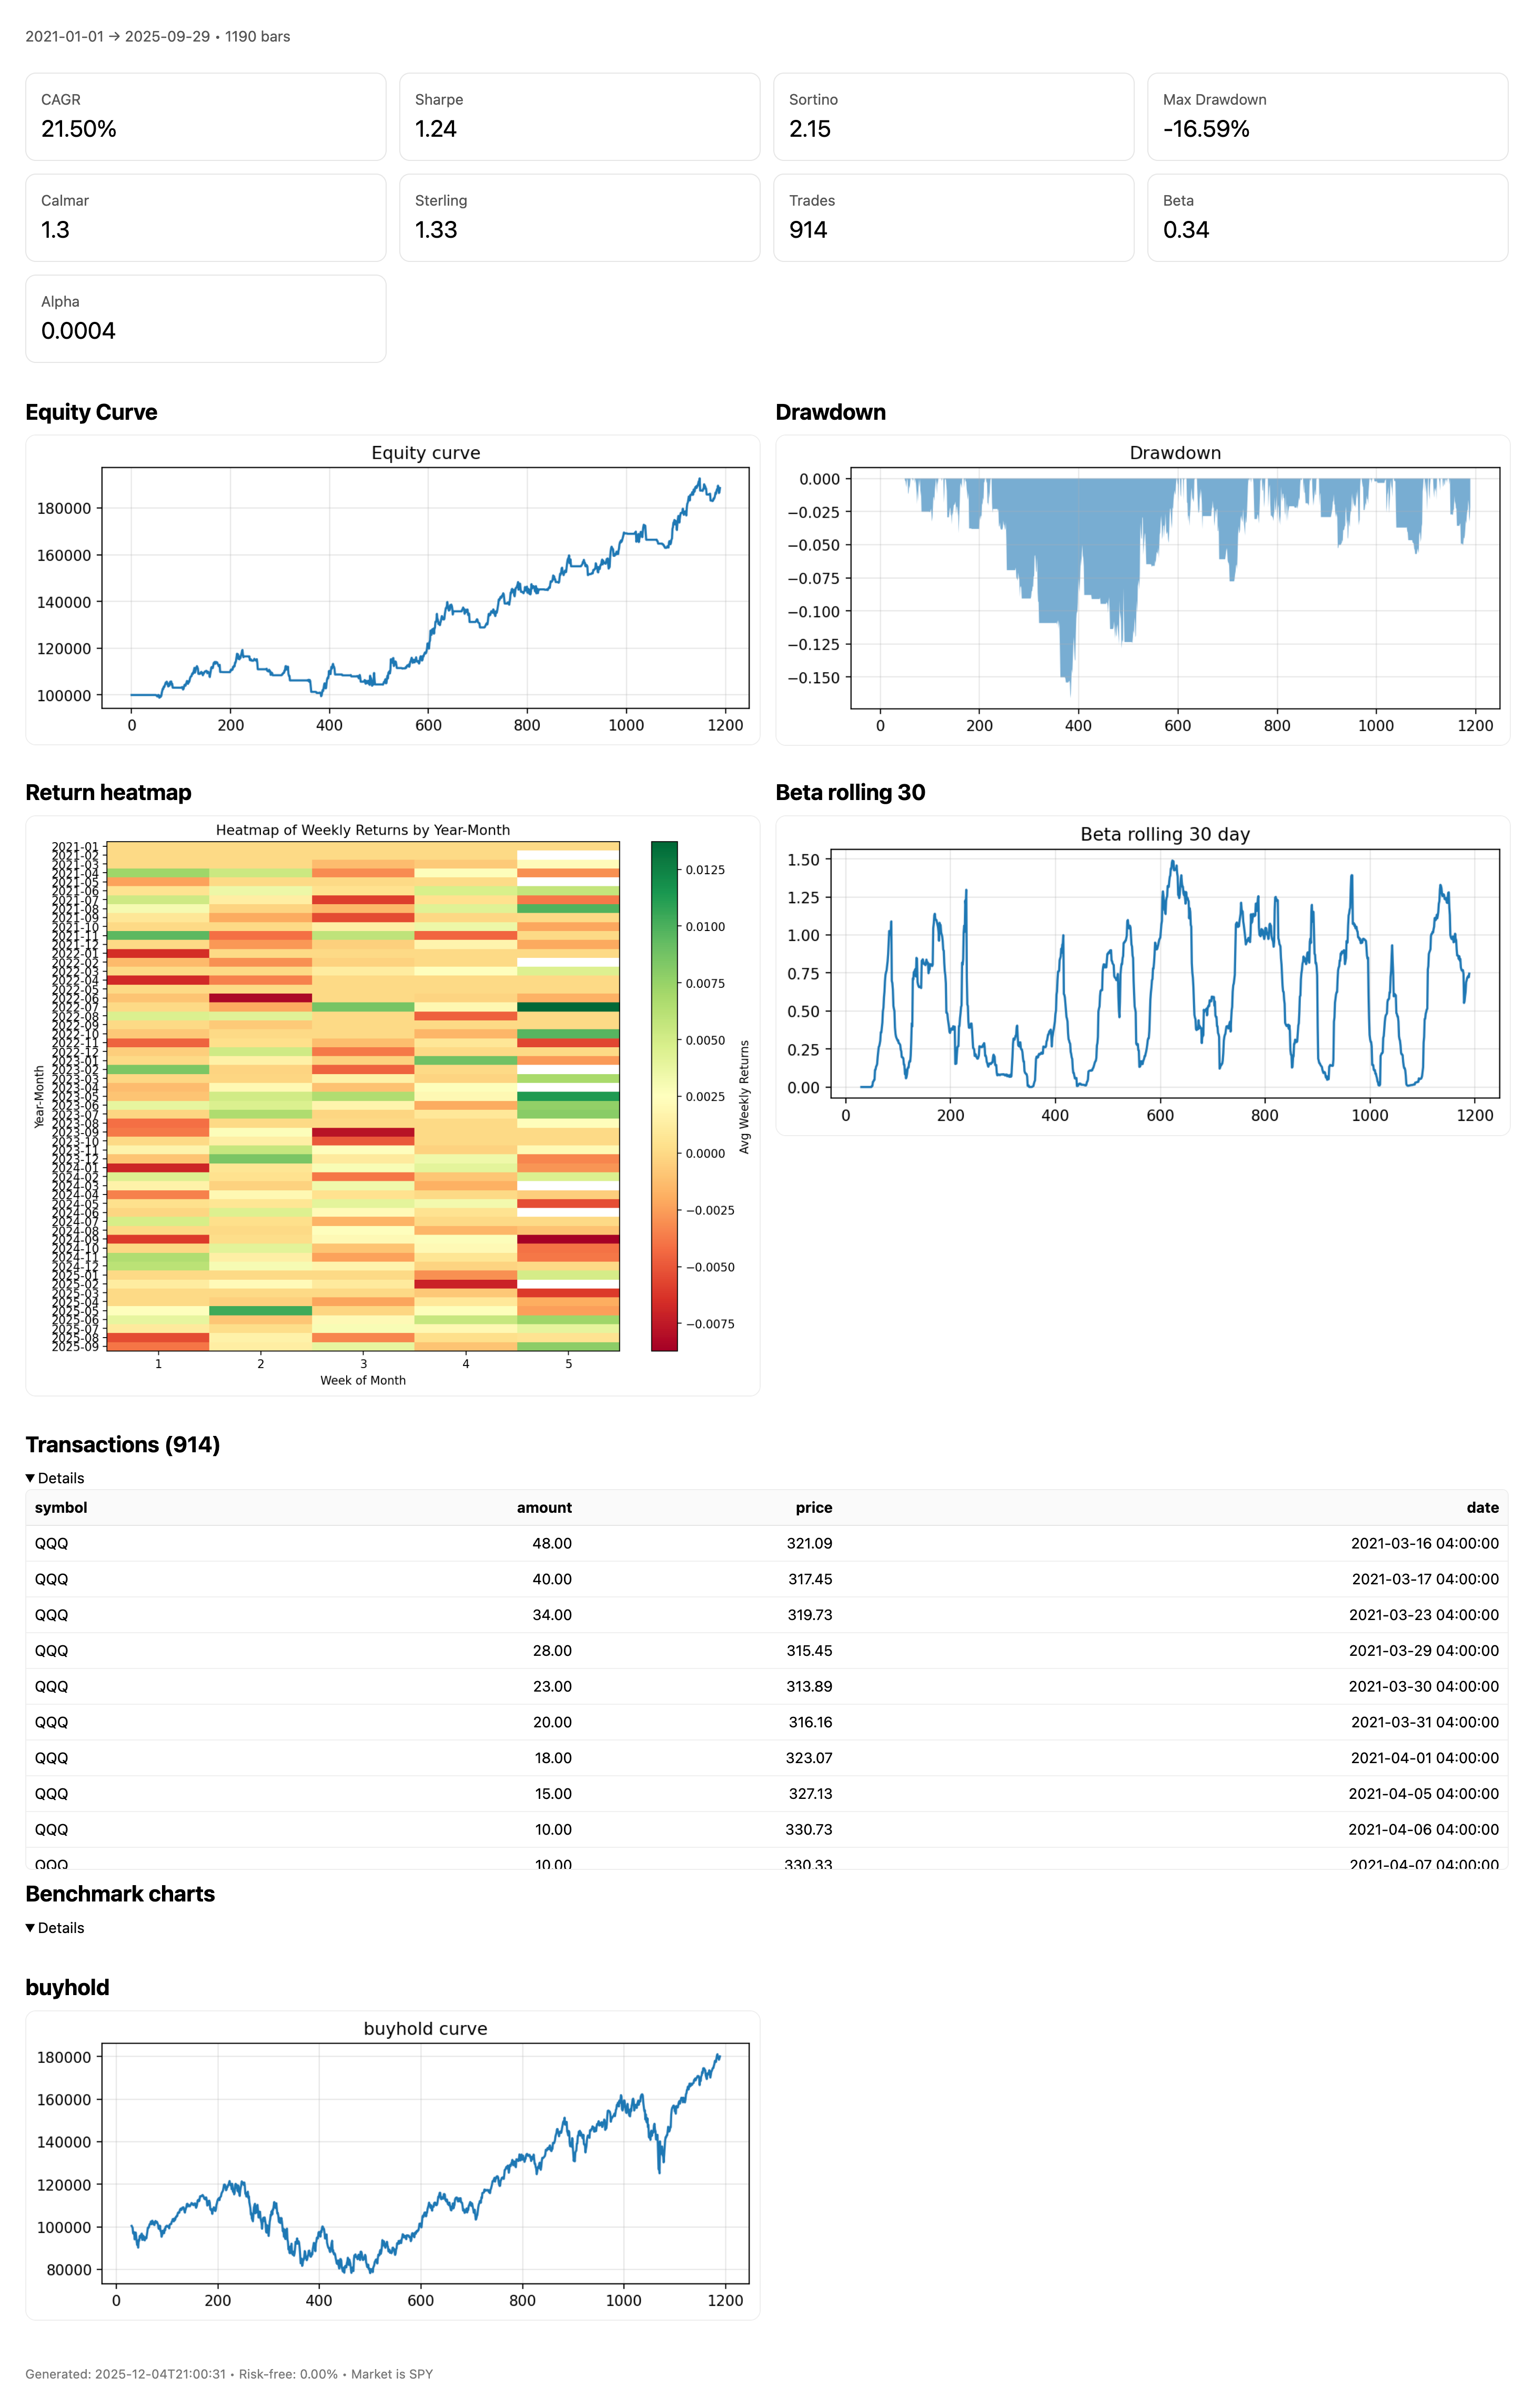Viewport: 1534px width, 2408px height.
Task: Click the symbol column header
Action: click(x=61, y=1507)
